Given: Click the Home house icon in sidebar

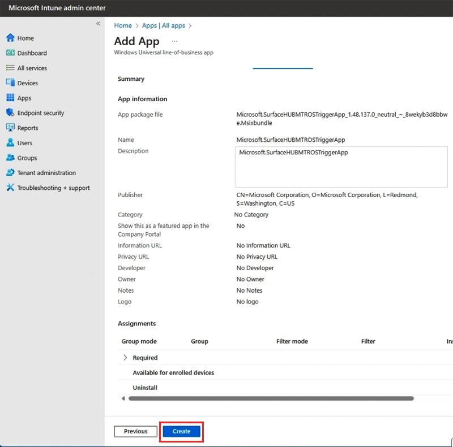Looking at the screenshot, I should [10, 38].
